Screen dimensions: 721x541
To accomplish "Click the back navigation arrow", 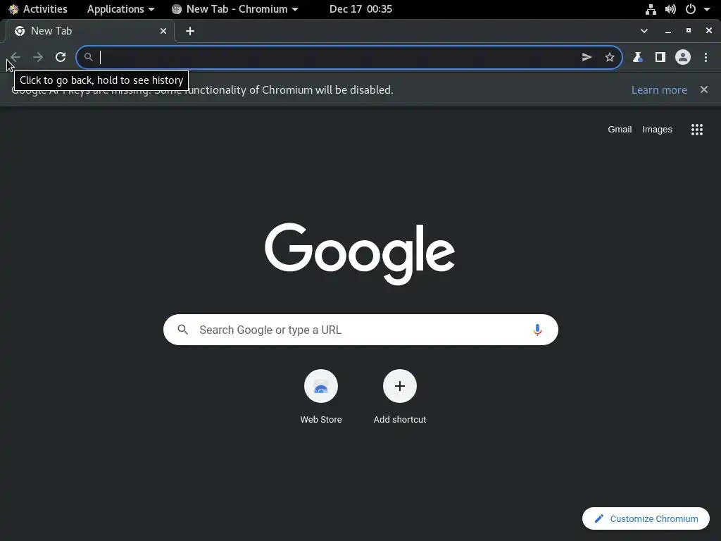I will (x=15, y=57).
